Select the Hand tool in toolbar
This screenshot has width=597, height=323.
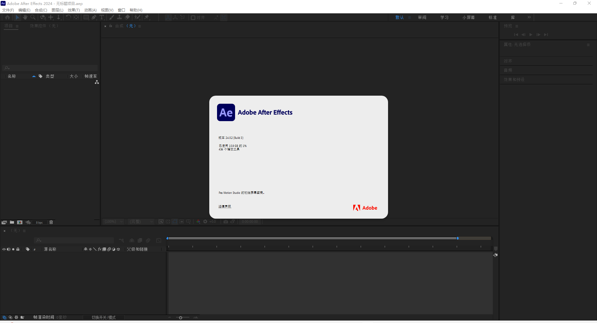(25, 17)
